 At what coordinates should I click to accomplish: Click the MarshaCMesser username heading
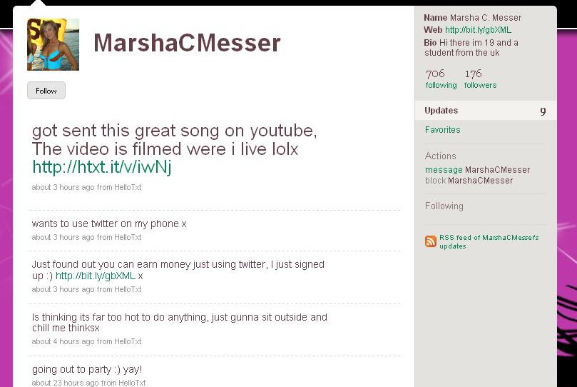pyautogui.click(x=187, y=43)
